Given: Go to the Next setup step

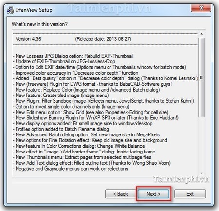Looking at the screenshot, I should pyautogui.click(x=153, y=194).
